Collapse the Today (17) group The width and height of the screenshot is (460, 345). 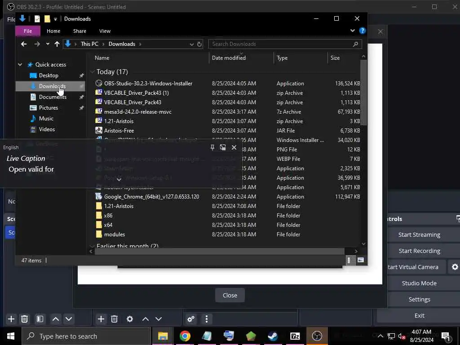click(x=93, y=71)
